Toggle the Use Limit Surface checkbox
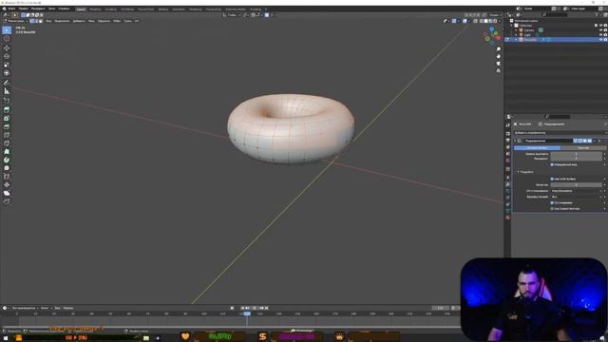 click(x=552, y=179)
